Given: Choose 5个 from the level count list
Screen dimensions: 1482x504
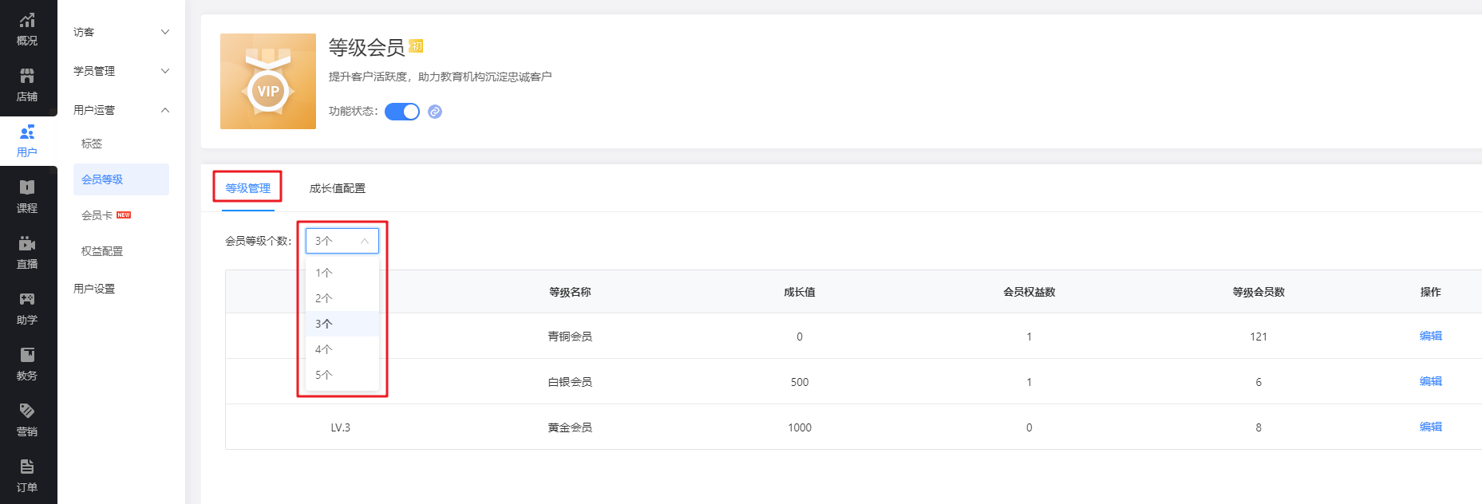Looking at the screenshot, I should point(324,375).
